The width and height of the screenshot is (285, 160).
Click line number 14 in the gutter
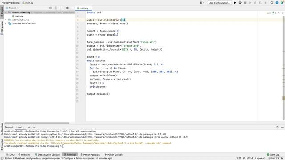pyautogui.click(x=77, y=60)
